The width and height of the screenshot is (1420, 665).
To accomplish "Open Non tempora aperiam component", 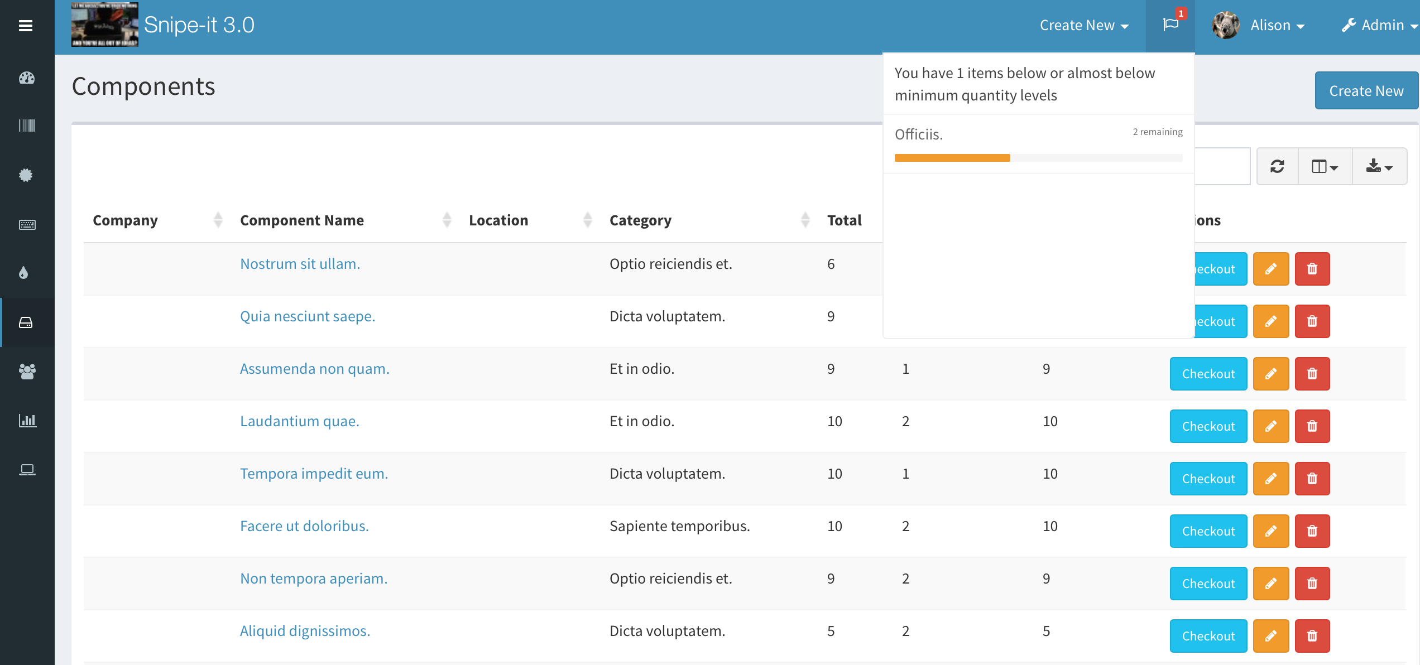I will click(x=314, y=579).
